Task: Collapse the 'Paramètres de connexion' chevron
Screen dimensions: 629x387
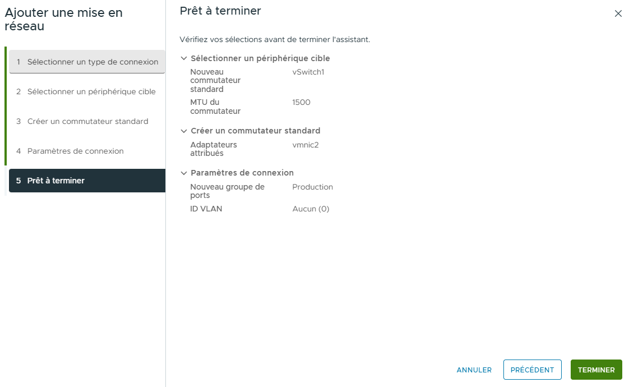Action: [x=184, y=173]
